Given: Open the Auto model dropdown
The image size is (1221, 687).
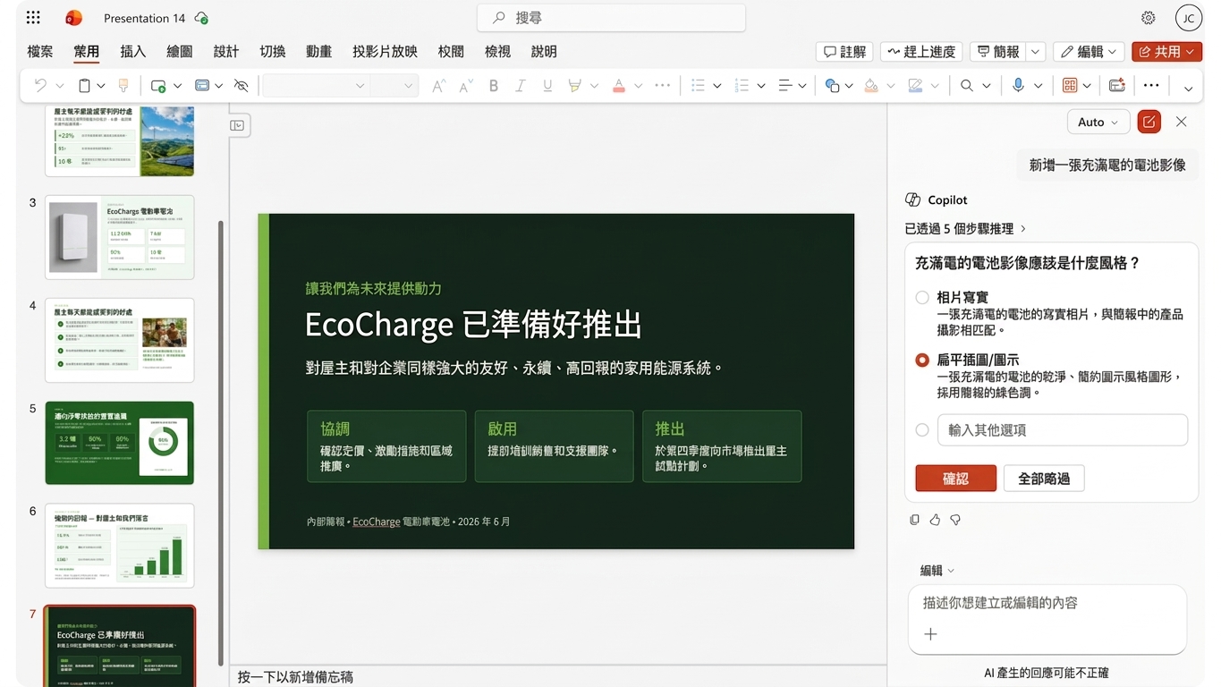Looking at the screenshot, I should click(x=1098, y=122).
